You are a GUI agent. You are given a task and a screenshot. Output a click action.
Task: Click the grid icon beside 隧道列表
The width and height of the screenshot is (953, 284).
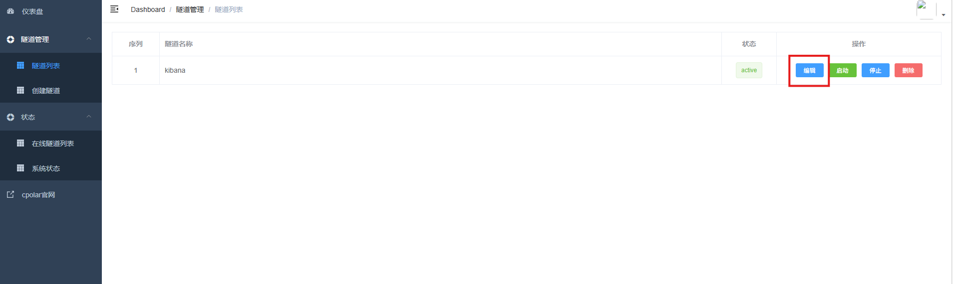click(20, 65)
